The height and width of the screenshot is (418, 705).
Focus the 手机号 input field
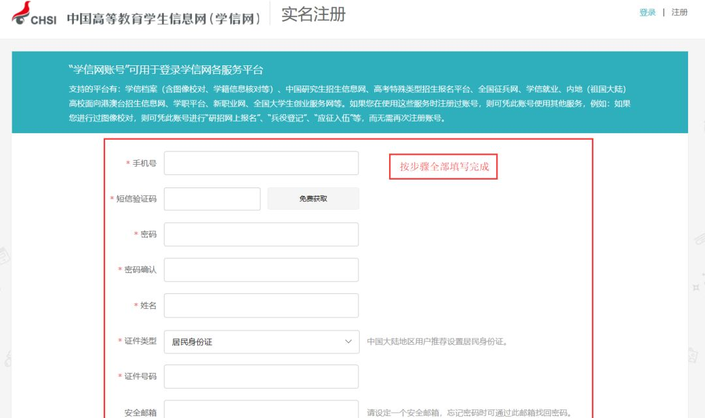coord(261,163)
